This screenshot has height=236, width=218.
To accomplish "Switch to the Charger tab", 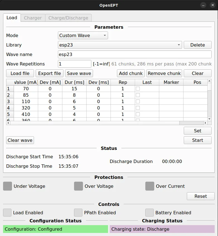I will tap(33, 18).
